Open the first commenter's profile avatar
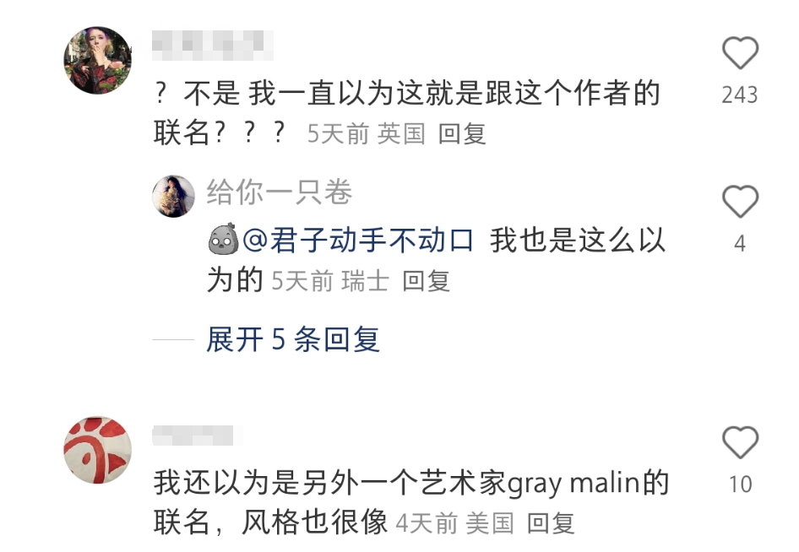This screenshot has height=552, width=799. point(97,60)
